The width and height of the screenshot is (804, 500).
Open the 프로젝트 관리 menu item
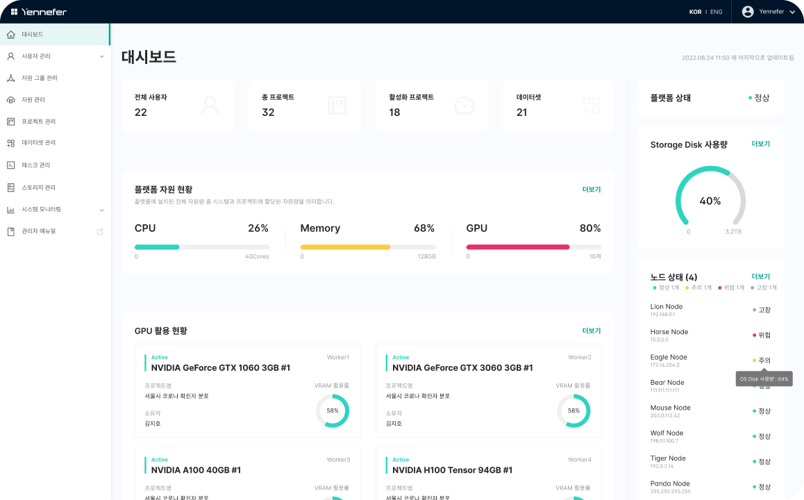tap(55, 122)
